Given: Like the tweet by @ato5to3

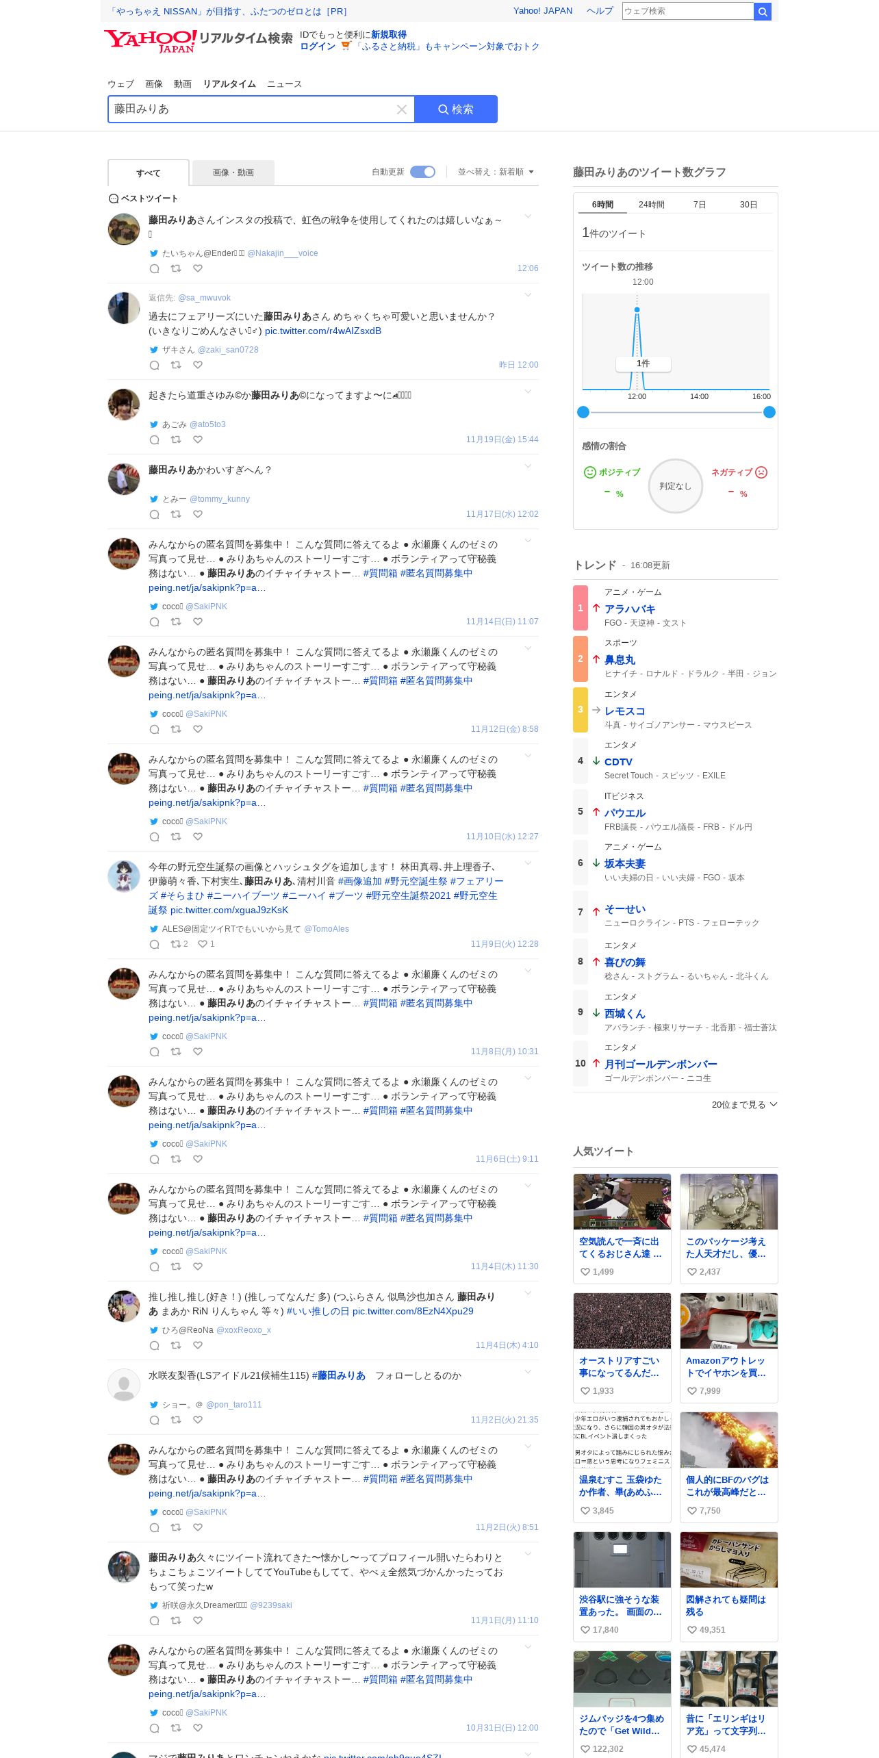Looking at the screenshot, I should [x=198, y=439].
